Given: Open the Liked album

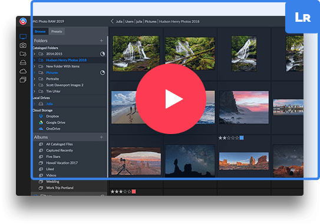Looking at the screenshot, I should tap(50, 169).
